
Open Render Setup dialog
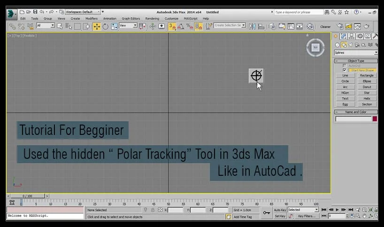pos(340,26)
